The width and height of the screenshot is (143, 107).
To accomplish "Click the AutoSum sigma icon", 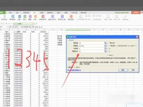I will coord(5,16).
